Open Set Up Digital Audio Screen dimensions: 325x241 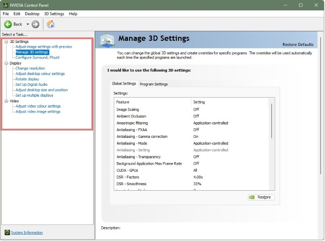[x=31, y=85]
